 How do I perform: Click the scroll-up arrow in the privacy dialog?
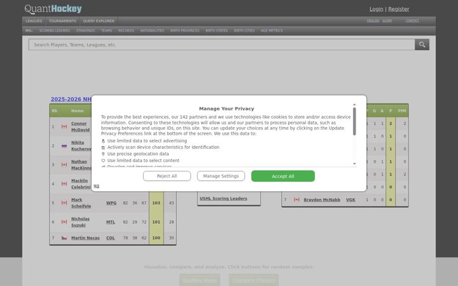(354, 104)
